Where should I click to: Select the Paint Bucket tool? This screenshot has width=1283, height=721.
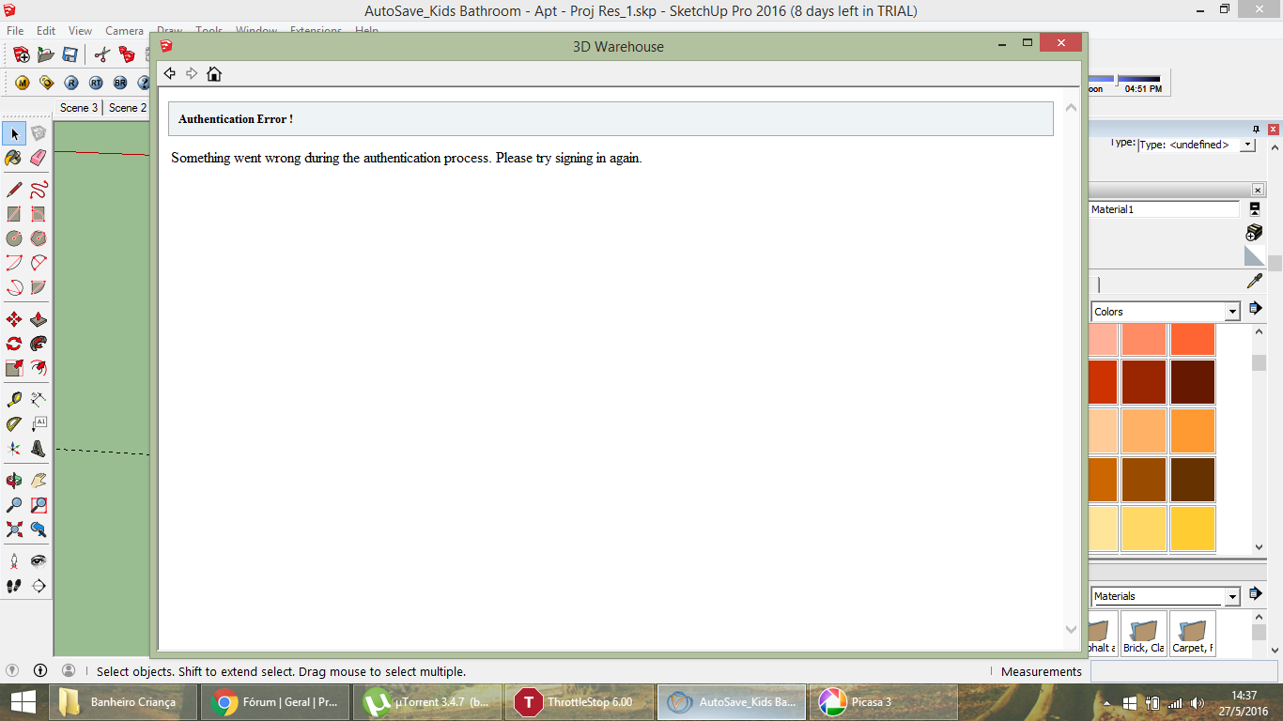click(14, 158)
